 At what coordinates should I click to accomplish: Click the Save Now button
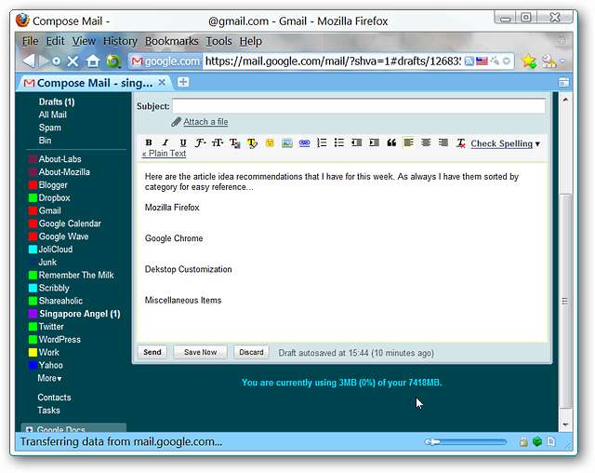[200, 353]
